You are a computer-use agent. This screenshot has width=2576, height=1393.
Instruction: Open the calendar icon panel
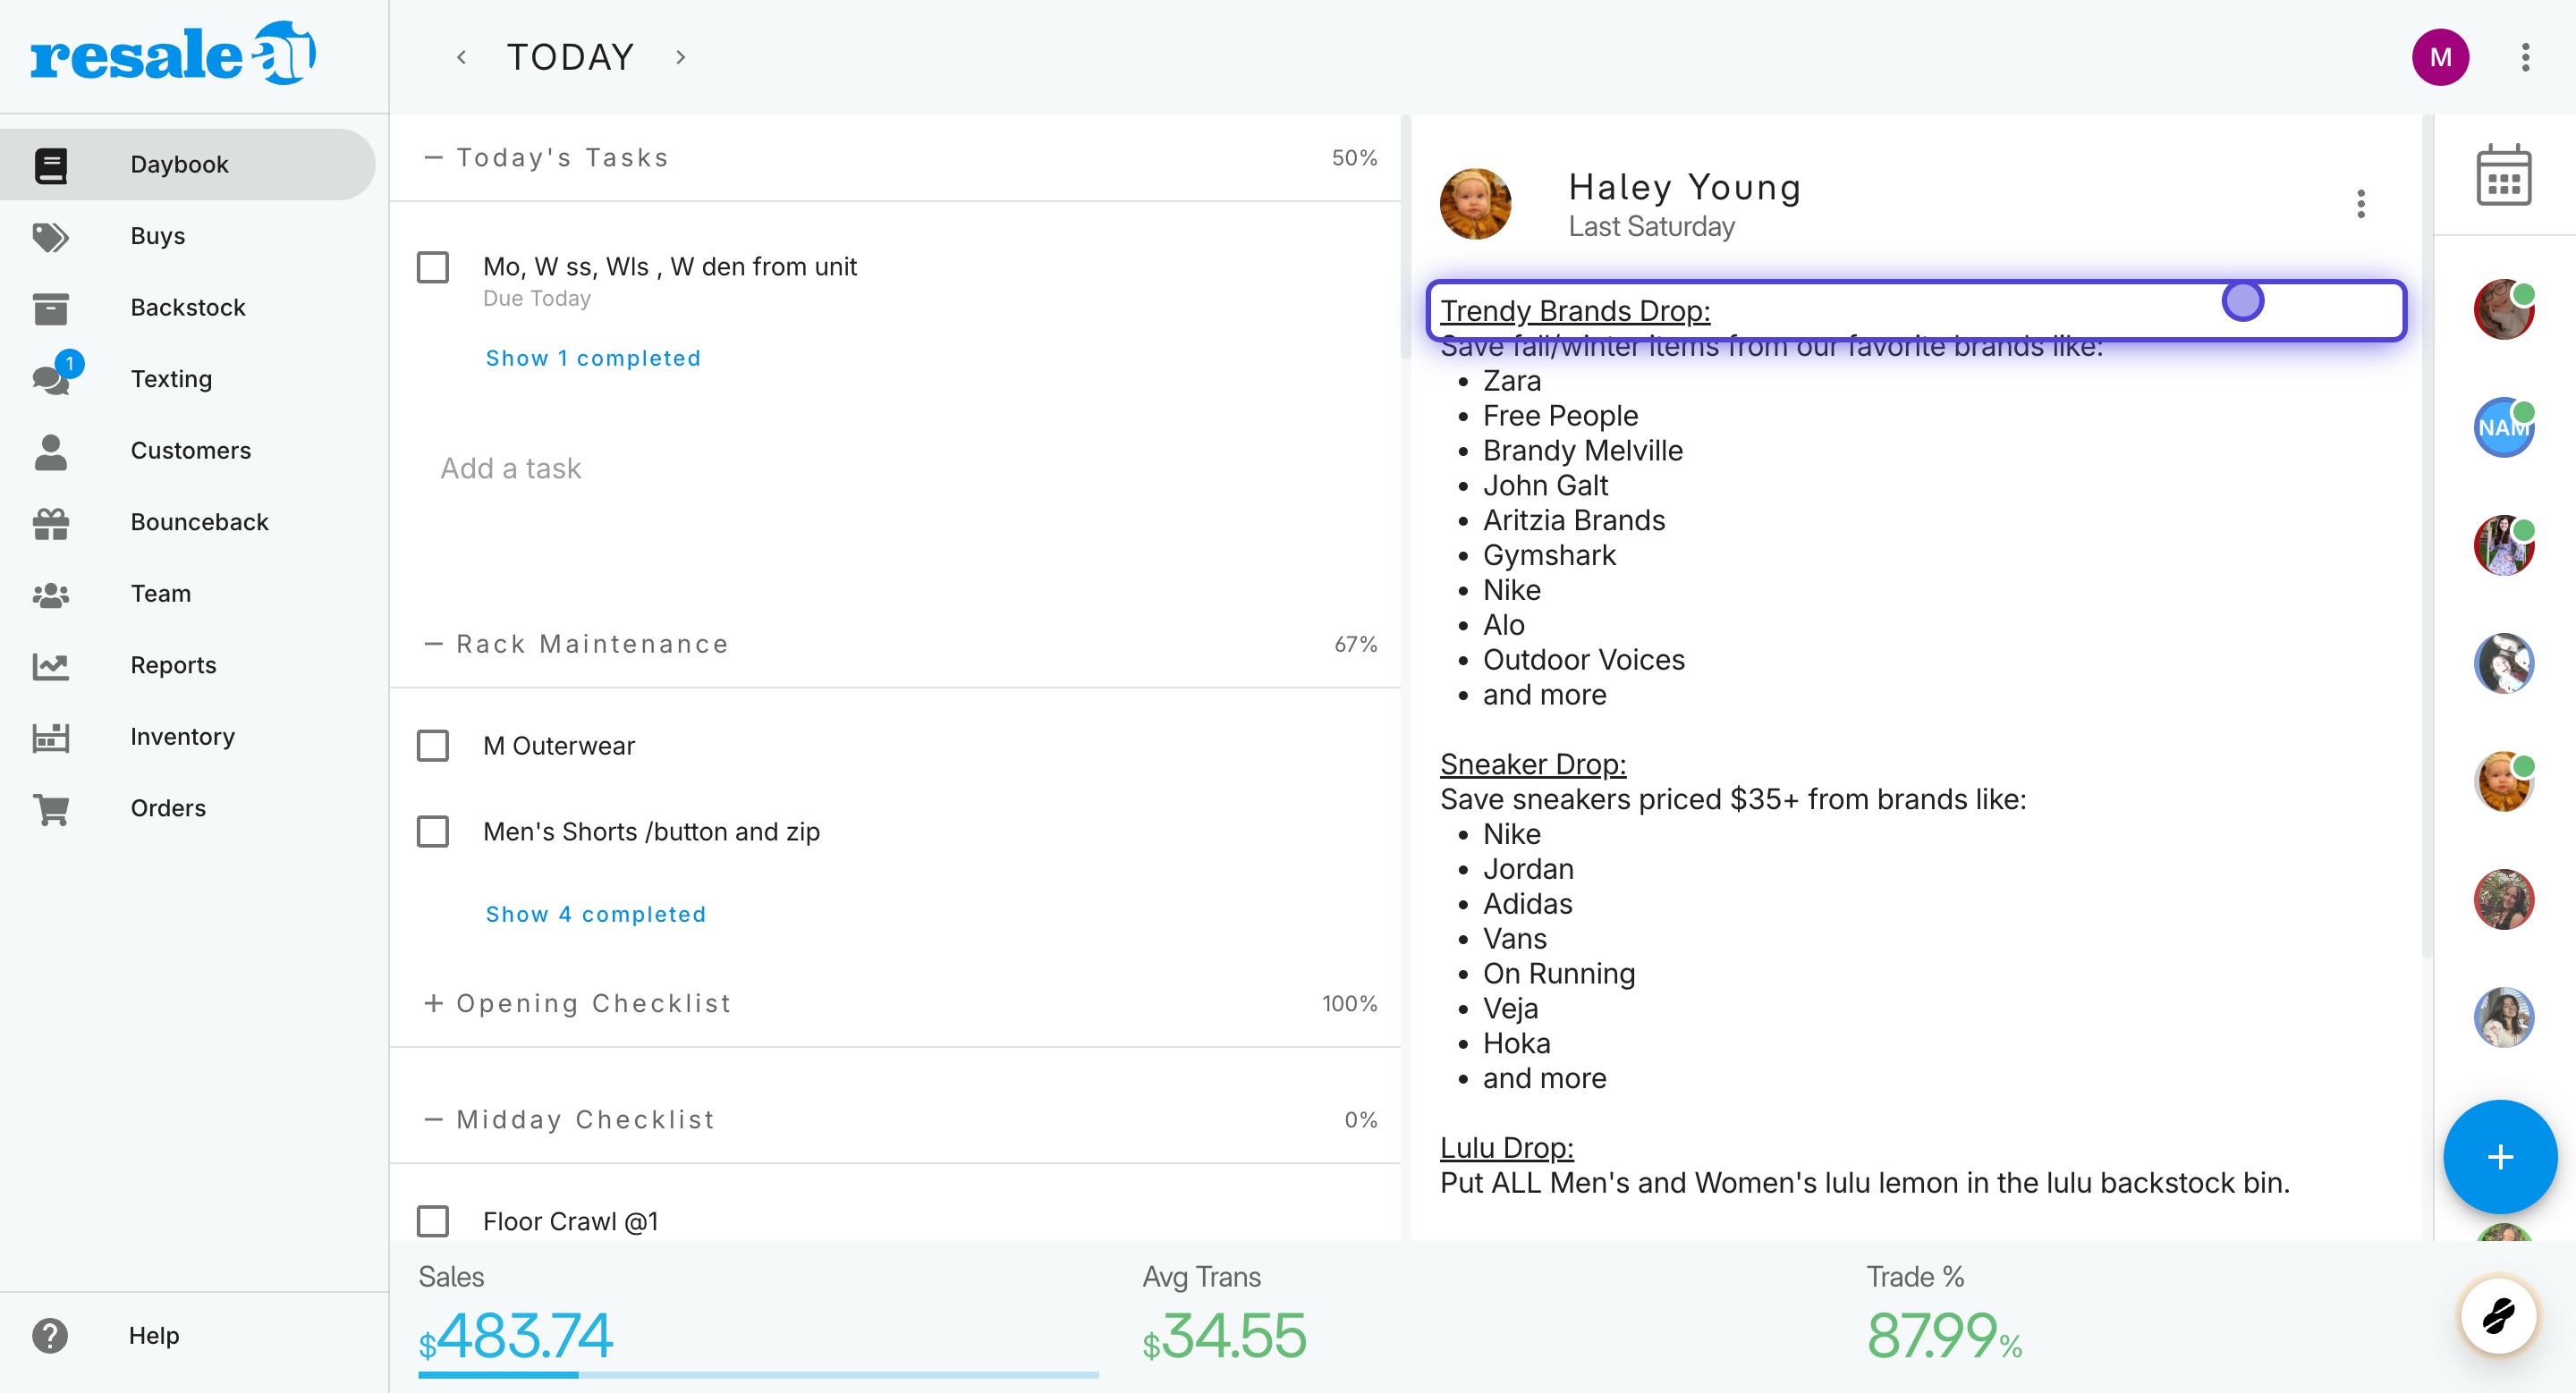[x=2503, y=175]
